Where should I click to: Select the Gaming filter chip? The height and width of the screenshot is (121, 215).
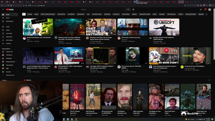(x=30, y=14)
